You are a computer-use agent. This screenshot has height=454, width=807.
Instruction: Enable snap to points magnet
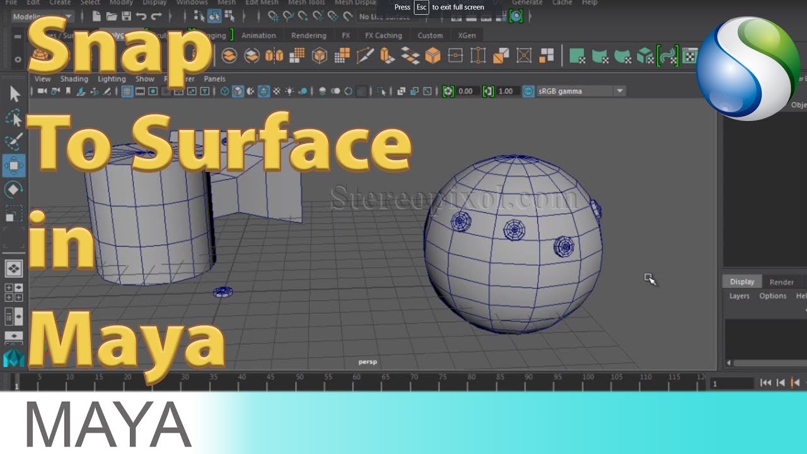tap(303, 16)
